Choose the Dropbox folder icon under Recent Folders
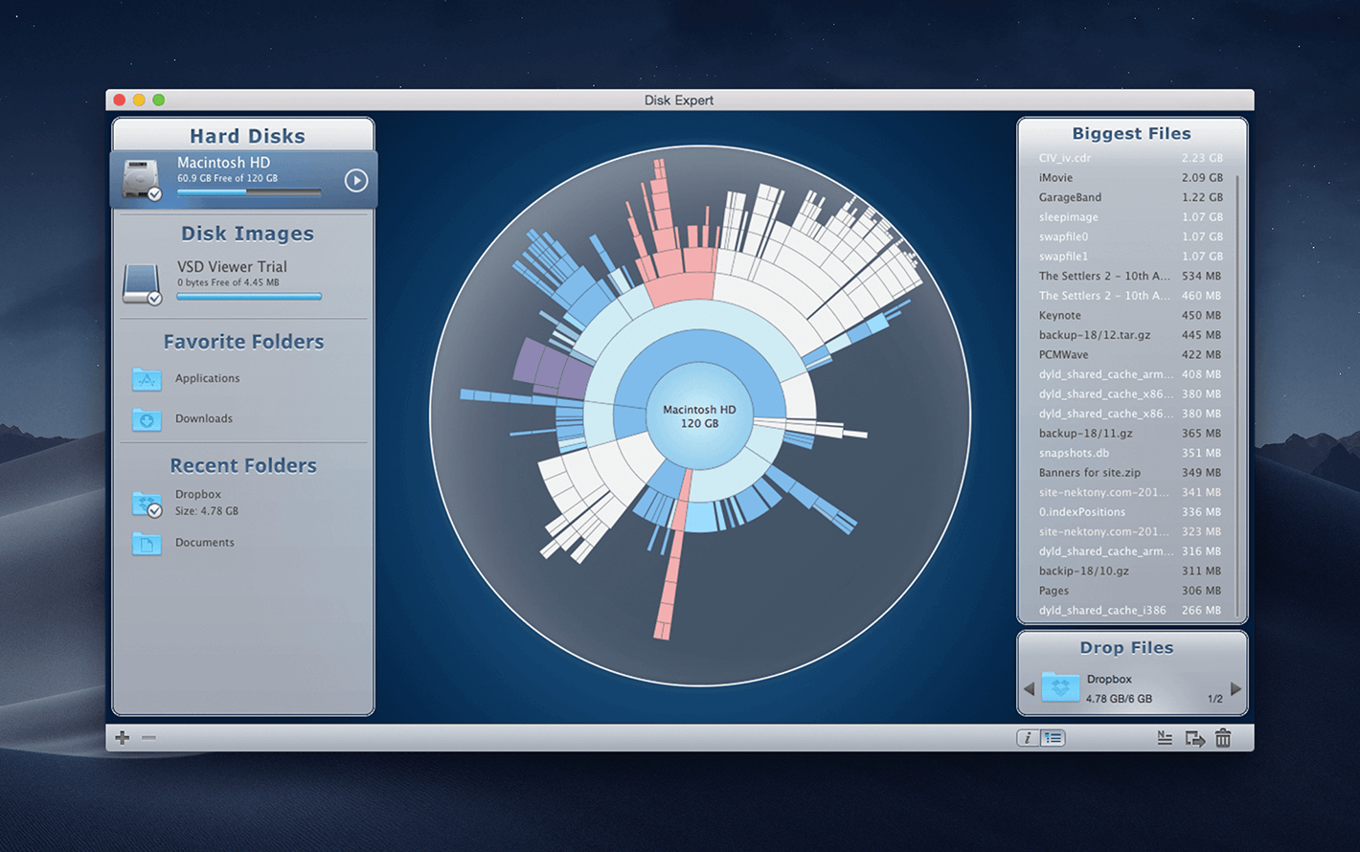 click(147, 504)
